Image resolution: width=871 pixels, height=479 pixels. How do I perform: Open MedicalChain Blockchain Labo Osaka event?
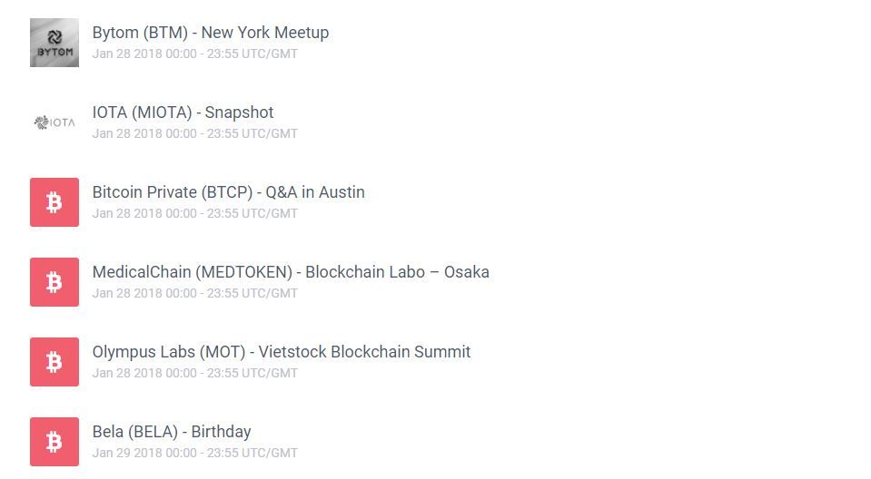click(x=291, y=272)
